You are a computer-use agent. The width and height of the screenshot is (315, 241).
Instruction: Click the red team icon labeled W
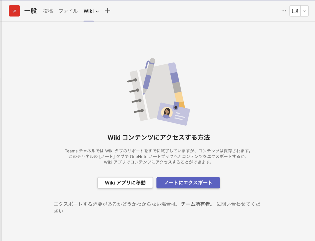click(x=14, y=11)
